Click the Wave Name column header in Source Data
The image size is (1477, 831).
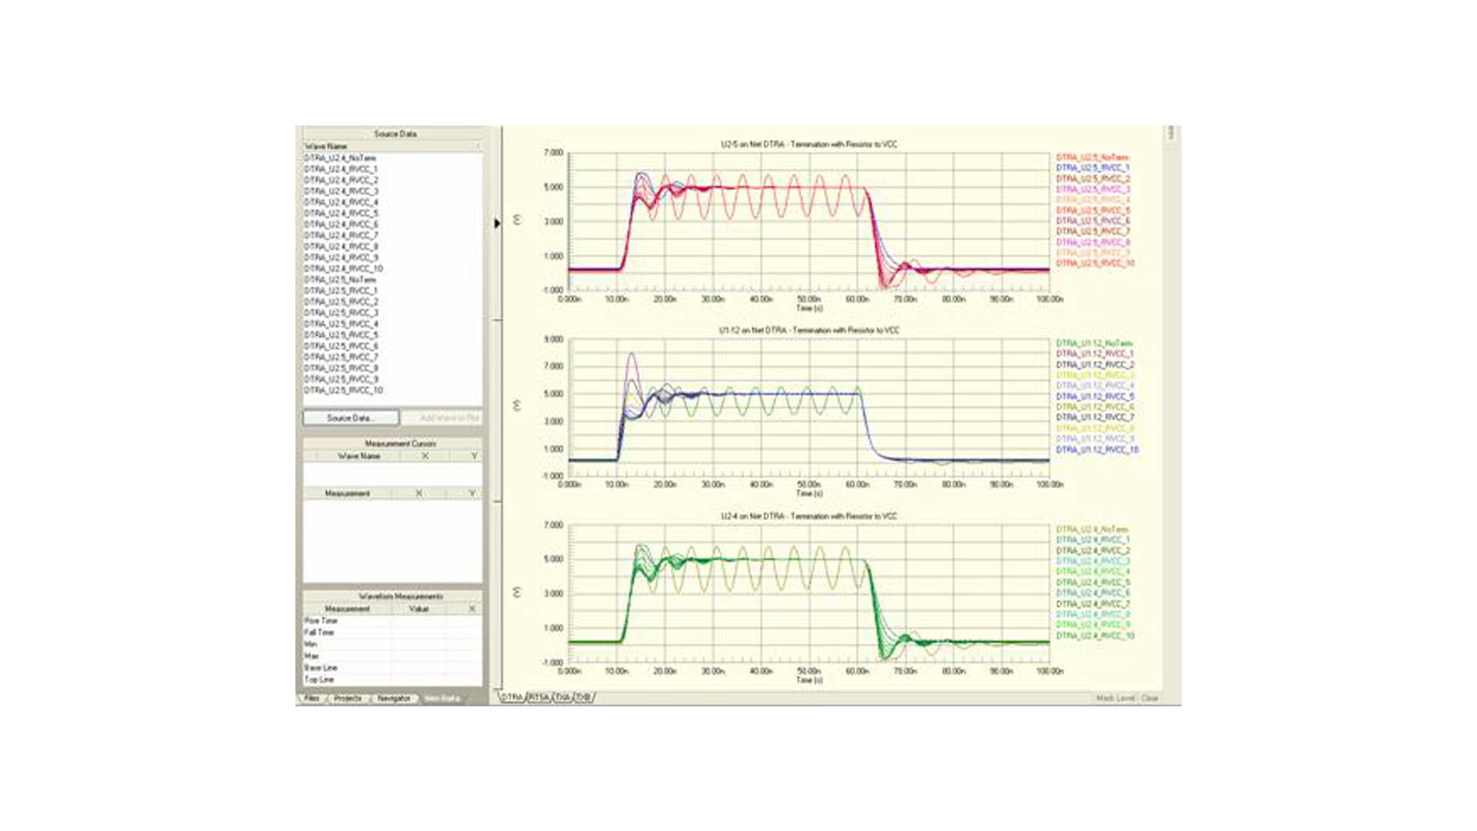[392, 146]
